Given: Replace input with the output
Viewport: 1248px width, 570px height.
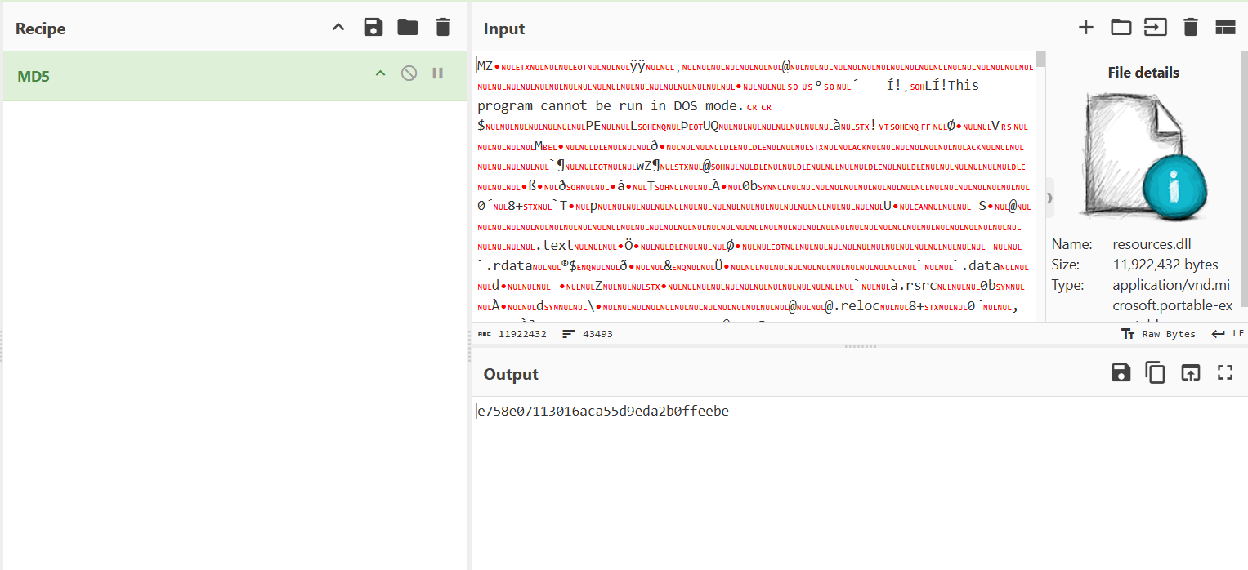Looking at the screenshot, I should click(x=1190, y=373).
